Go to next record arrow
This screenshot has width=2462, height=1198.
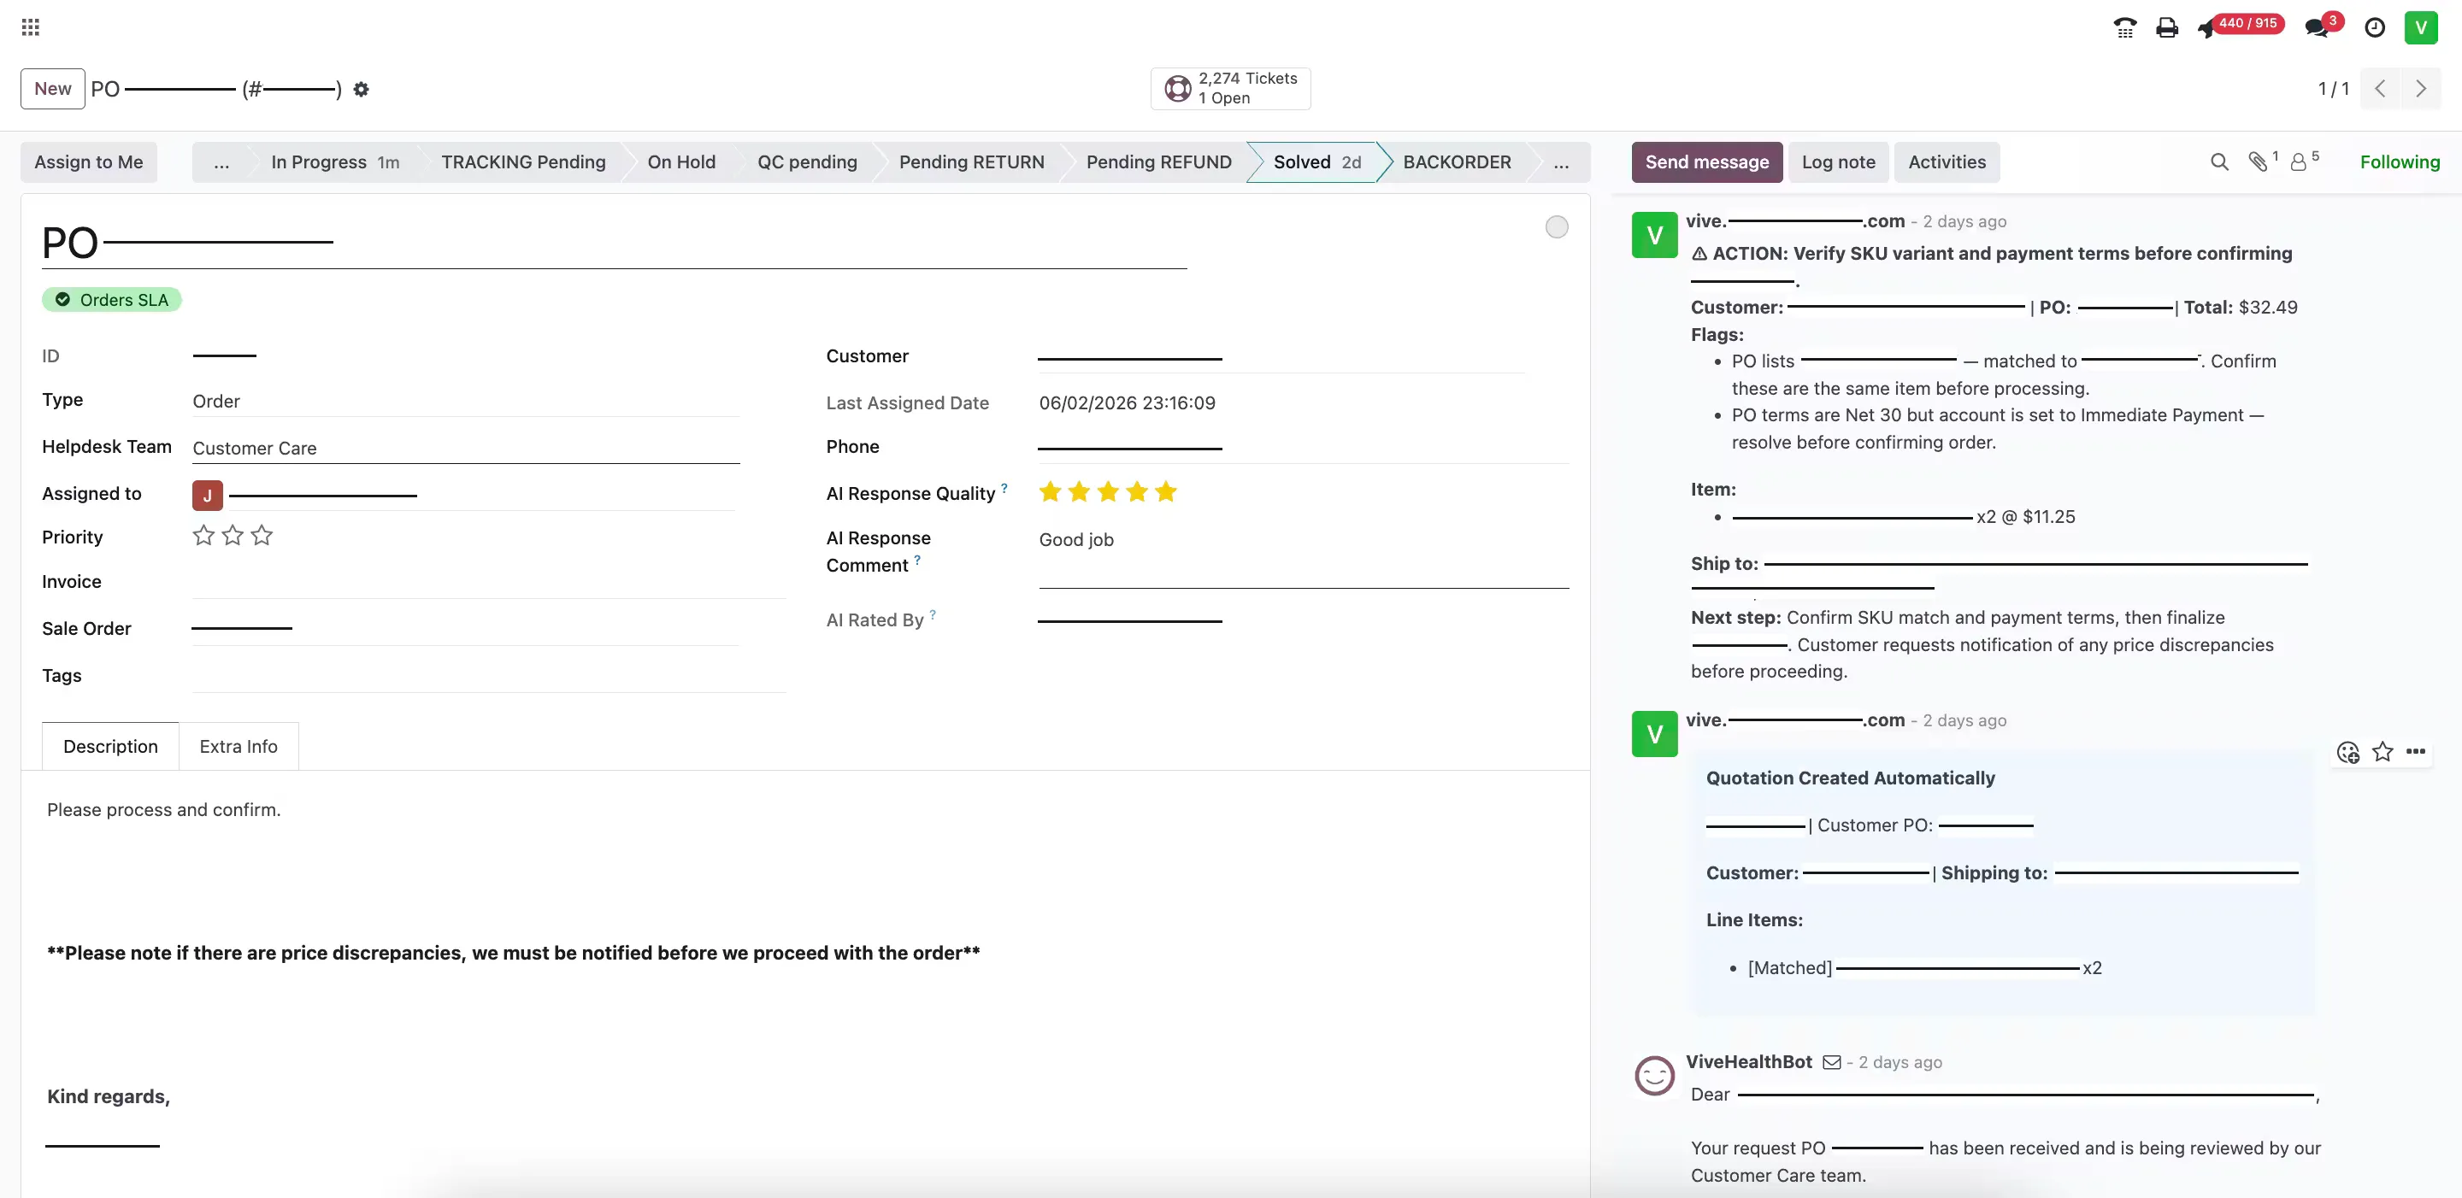(2420, 89)
